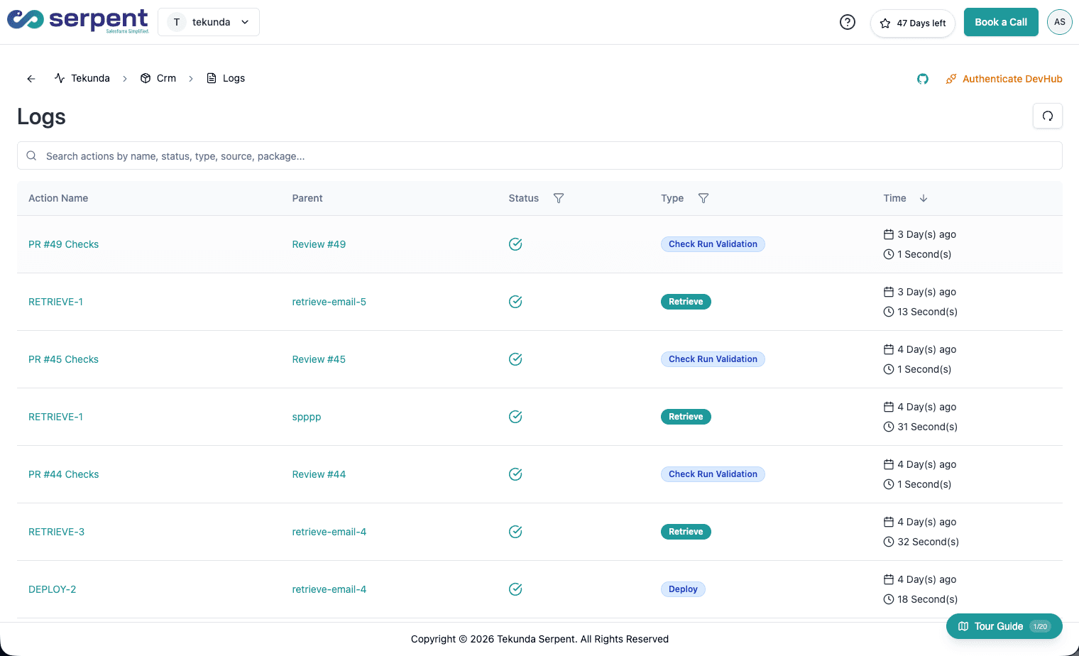Open the Status column filter
Image resolution: width=1079 pixels, height=656 pixels.
click(559, 198)
